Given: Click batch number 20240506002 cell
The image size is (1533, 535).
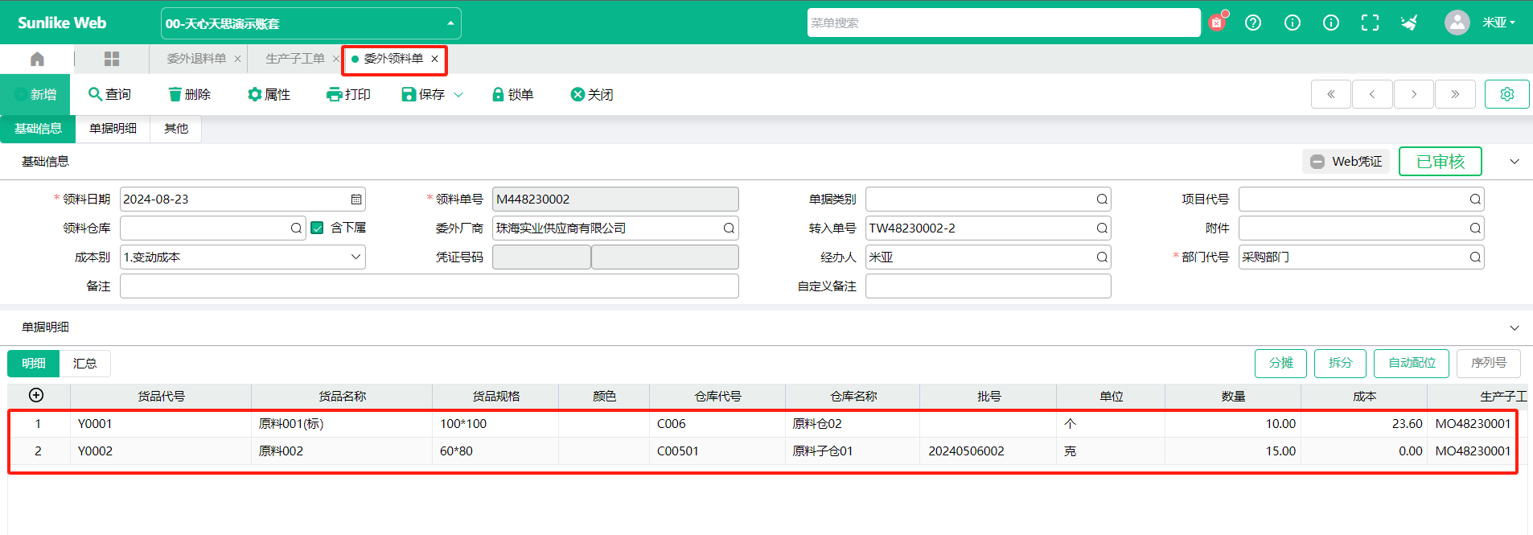Looking at the screenshot, I should (988, 451).
